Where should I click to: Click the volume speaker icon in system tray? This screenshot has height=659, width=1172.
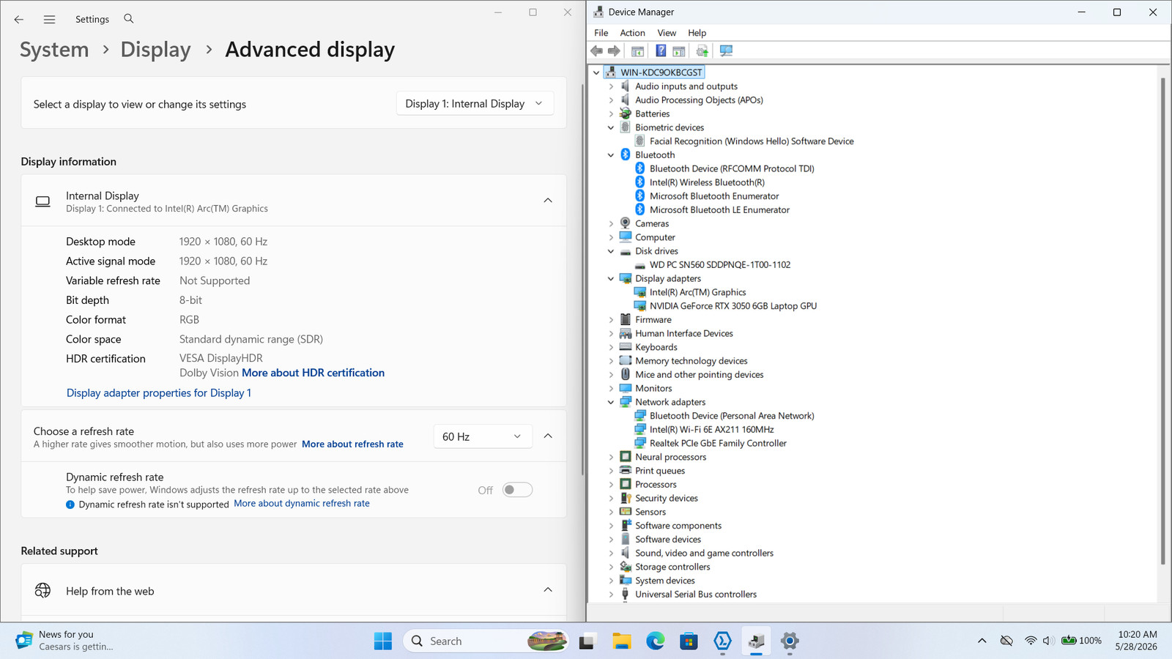pos(1048,641)
